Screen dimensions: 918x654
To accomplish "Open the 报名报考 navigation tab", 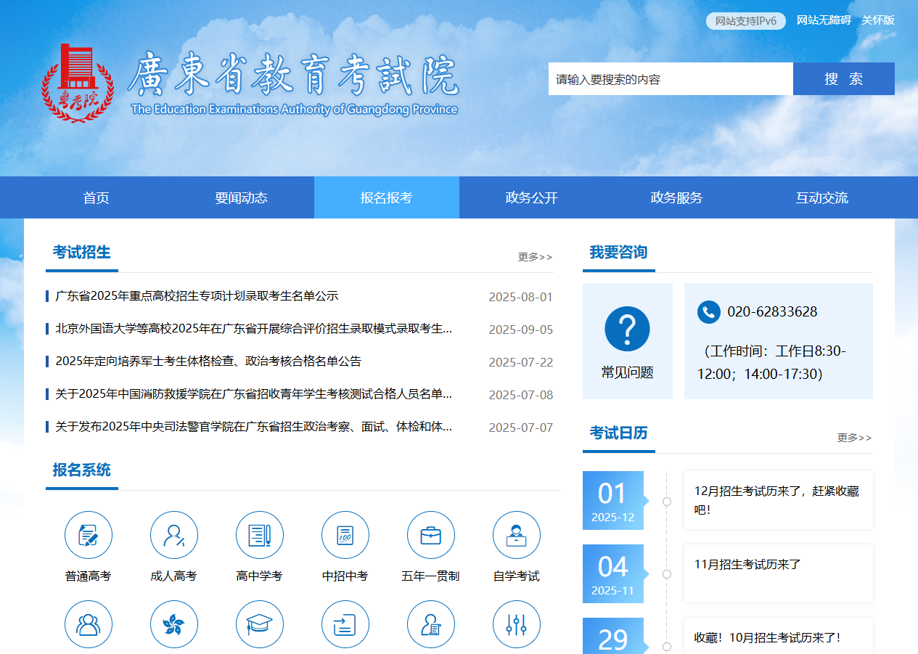I will (x=386, y=197).
